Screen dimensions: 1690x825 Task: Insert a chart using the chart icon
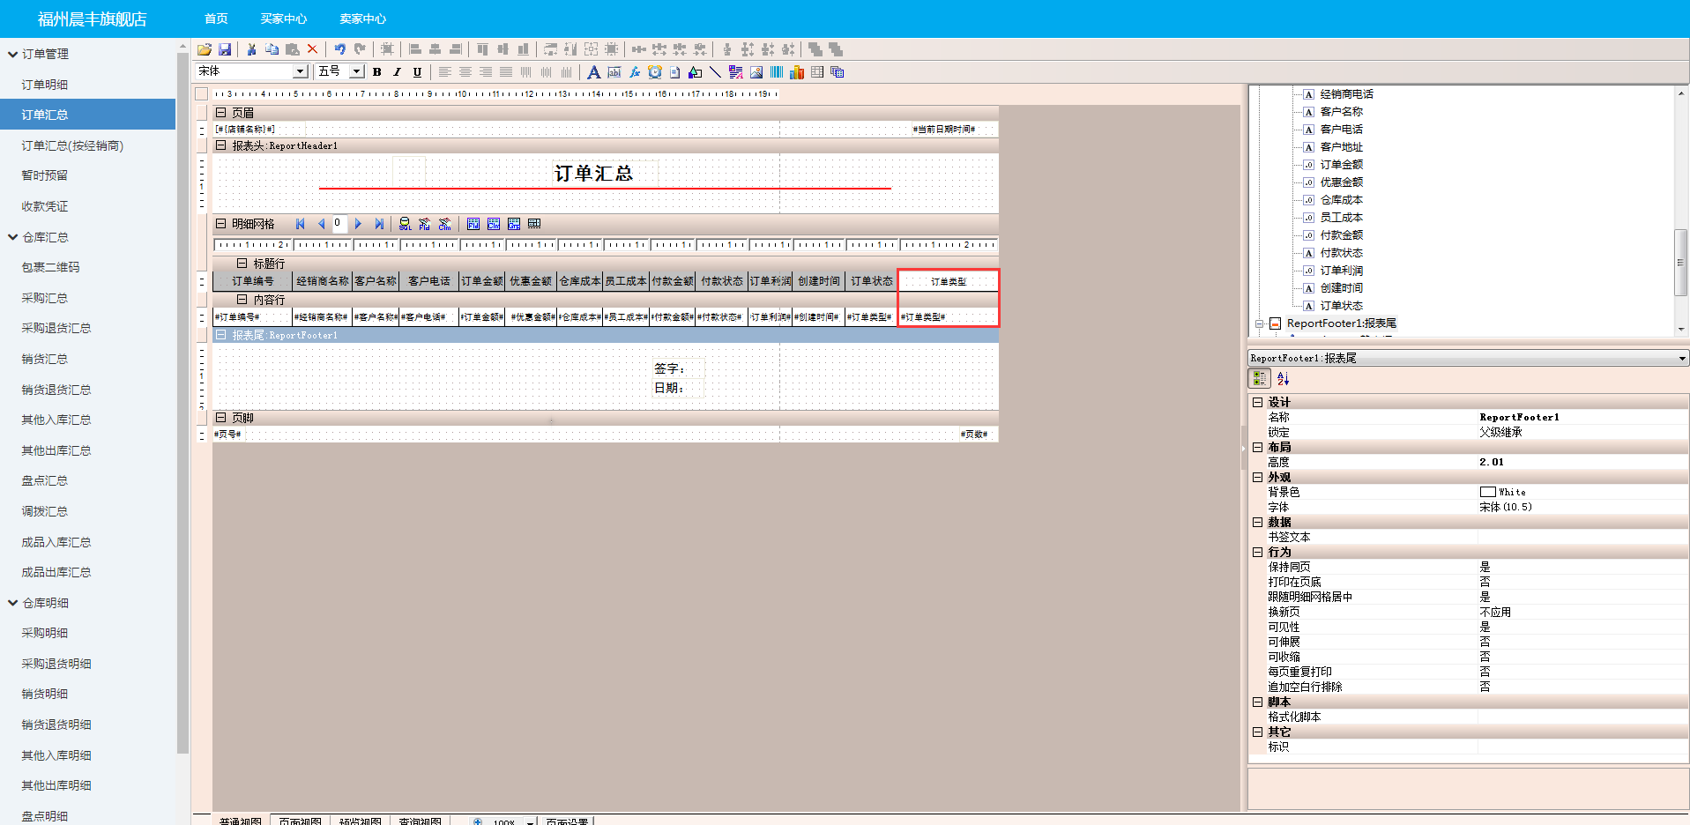coord(797,72)
